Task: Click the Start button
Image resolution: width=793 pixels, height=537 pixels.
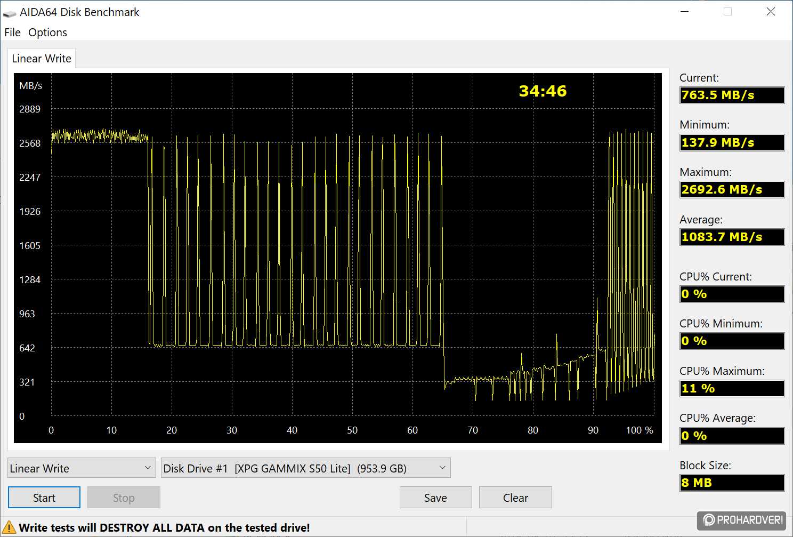Action: tap(44, 498)
